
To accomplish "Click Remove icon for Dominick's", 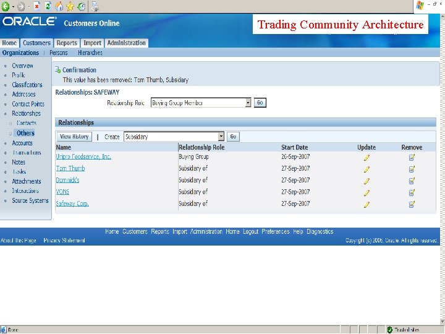I will click(x=412, y=181).
